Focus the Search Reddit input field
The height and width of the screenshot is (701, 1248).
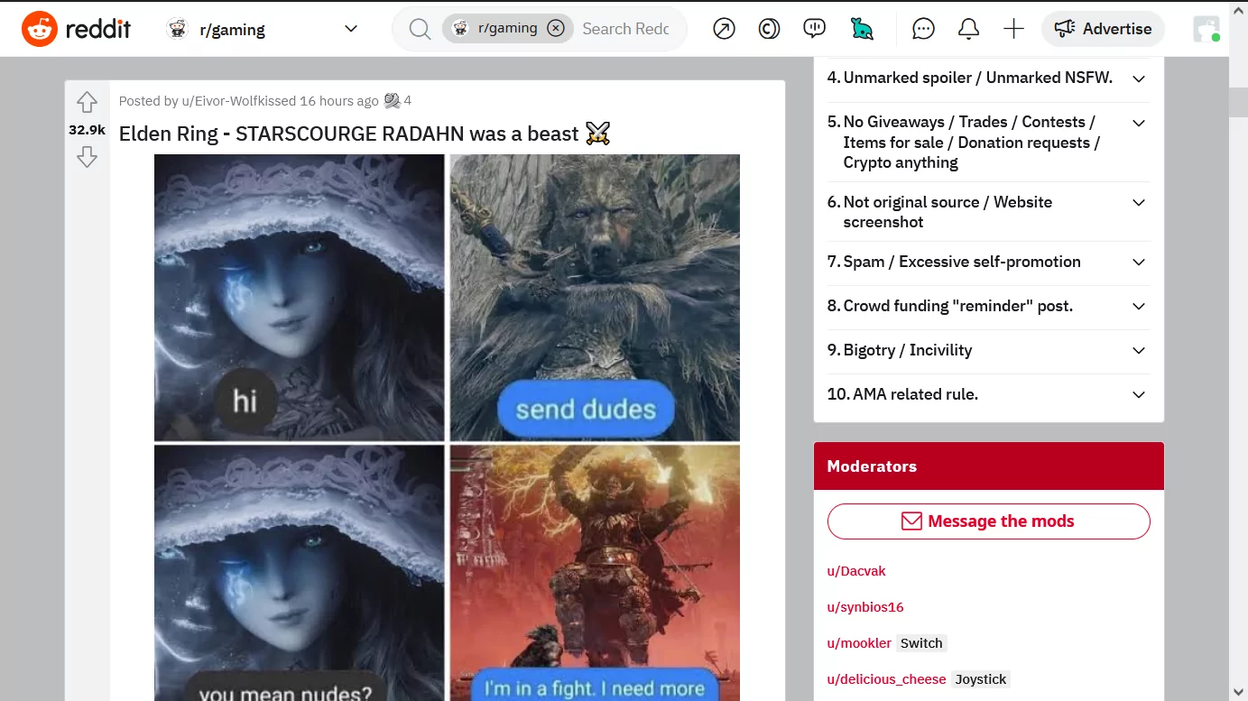tap(626, 29)
